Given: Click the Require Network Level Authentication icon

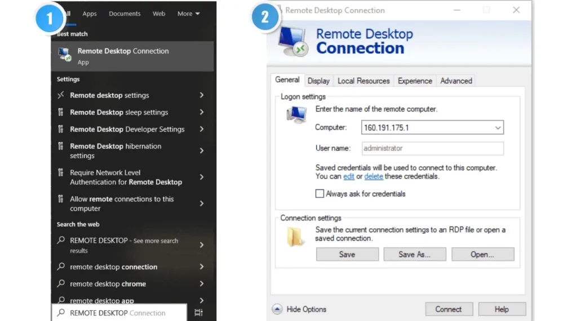Looking at the screenshot, I should pos(61,172).
